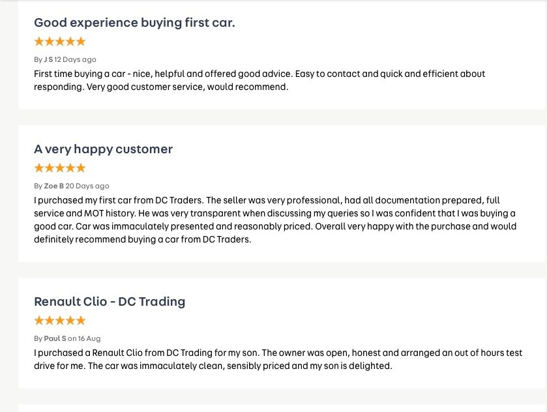This screenshot has height=412, width=547.
Task: Click fourth star of Zoe B review rating
Action: click(70, 168)
